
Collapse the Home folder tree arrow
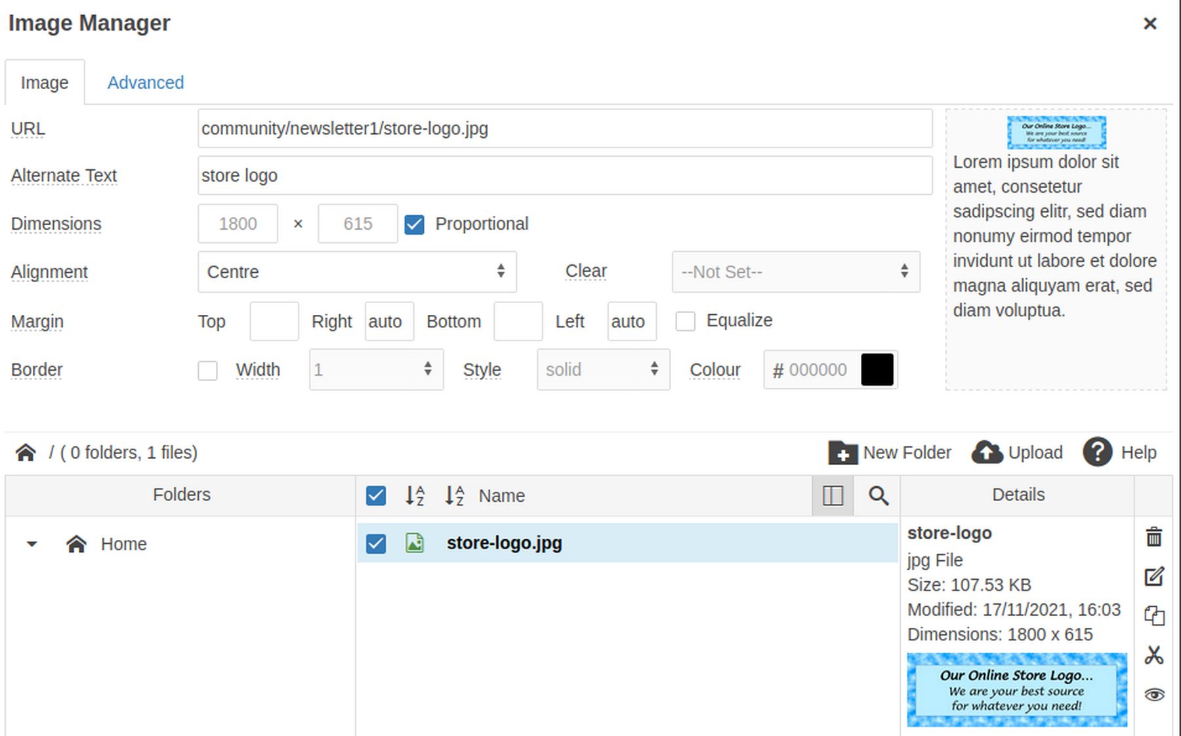[x=31, y=544]
